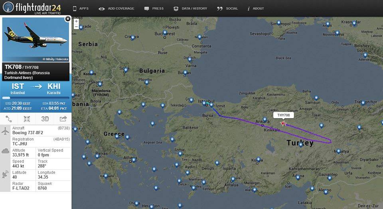Zoom in the map with plus button
Image resolution: width=383 pixels, height=209 pixels.
(x=76, y=21)
